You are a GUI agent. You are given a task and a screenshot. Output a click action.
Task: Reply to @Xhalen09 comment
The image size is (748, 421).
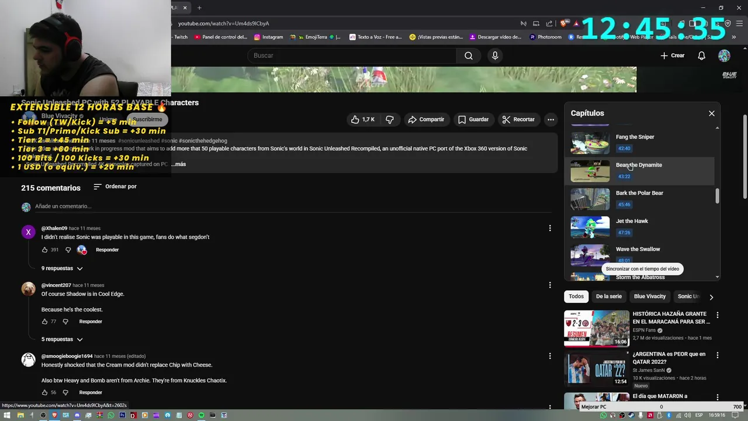(107, 250)
